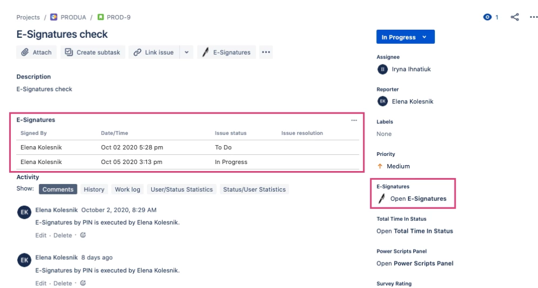
Task: Add reaction emoji on first comment
Action: 82,235
